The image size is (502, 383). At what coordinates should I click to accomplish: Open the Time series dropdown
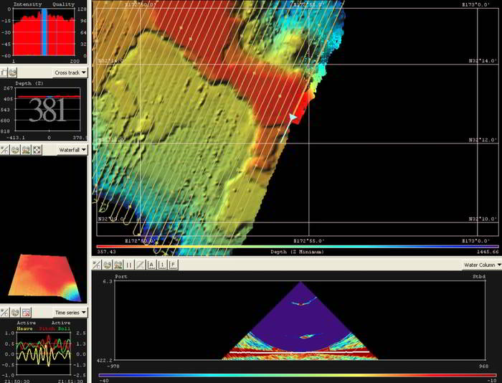coord(70,313)
